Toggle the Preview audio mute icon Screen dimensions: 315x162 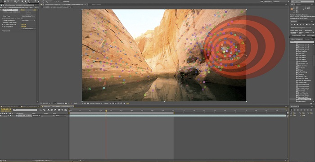coord(307,24)
